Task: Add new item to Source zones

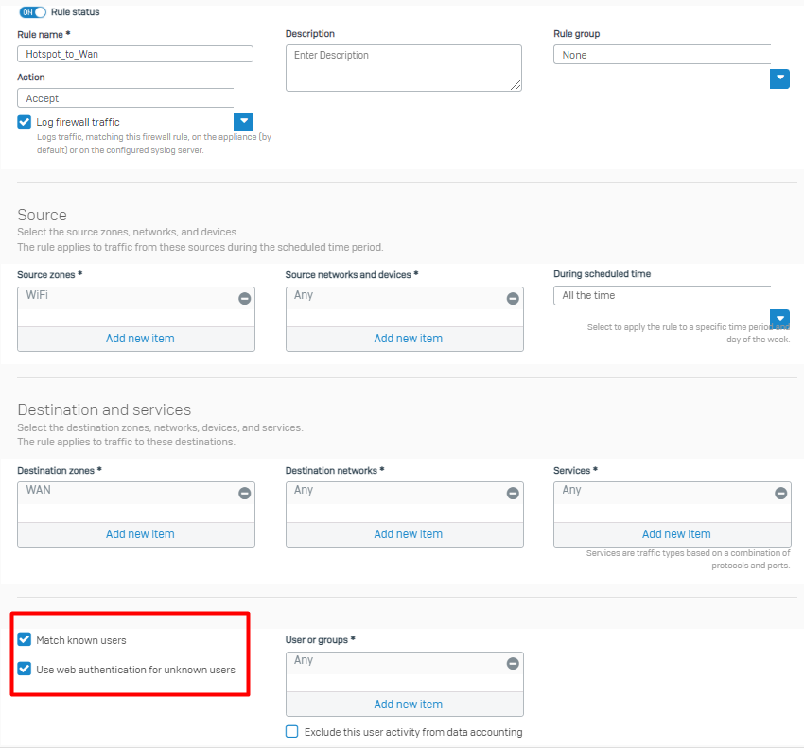Action: tap(140, 339)
